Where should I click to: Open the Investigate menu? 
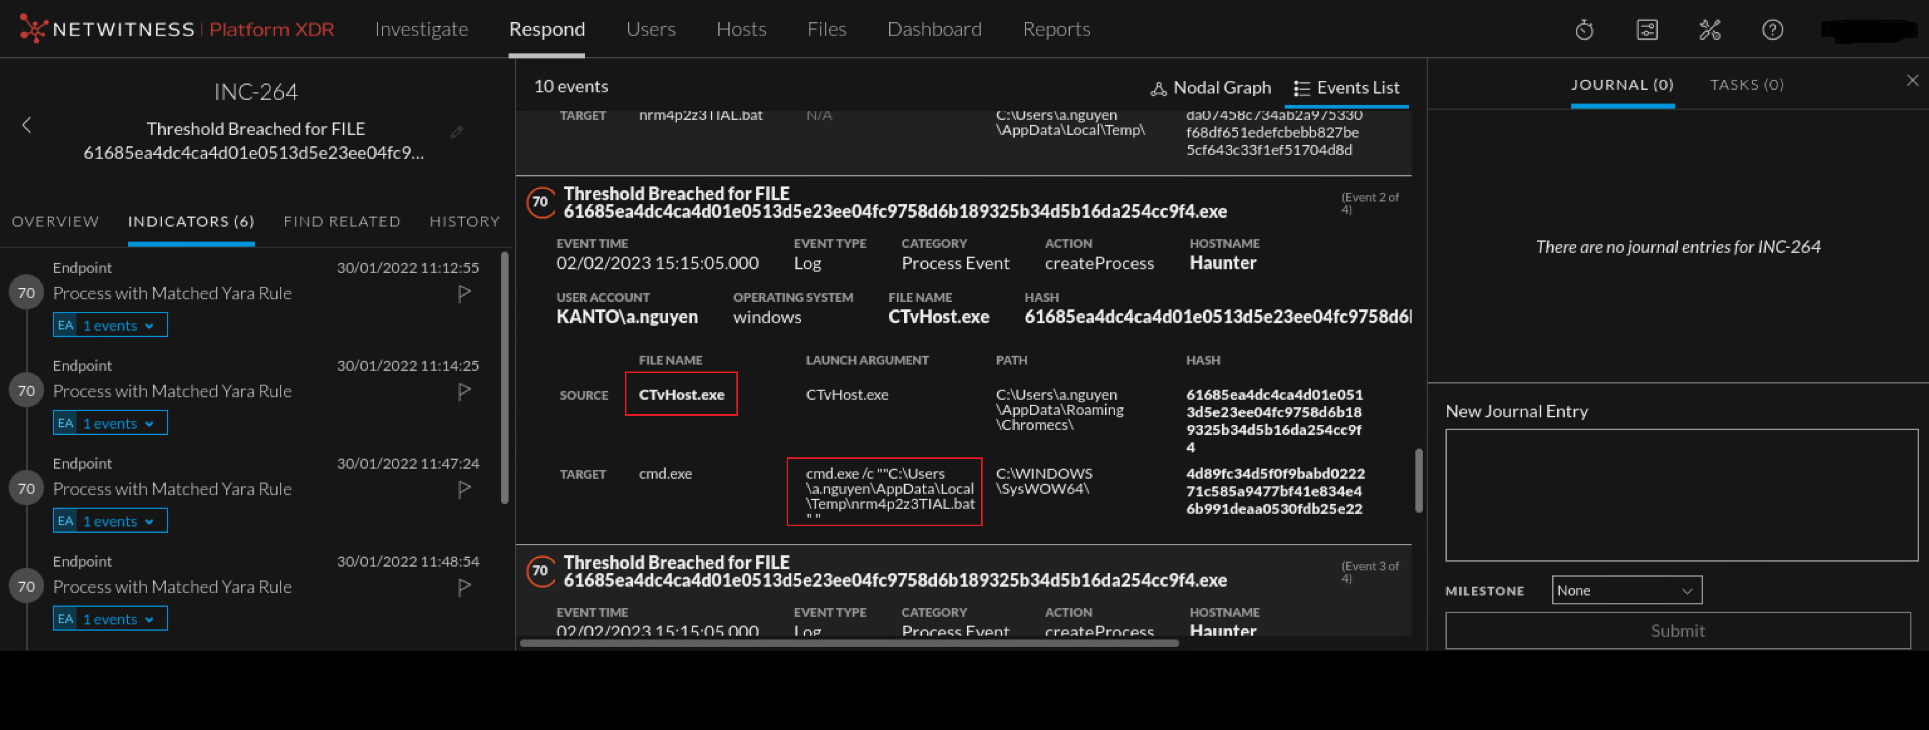pyautogui.click(x=421, y=29)
